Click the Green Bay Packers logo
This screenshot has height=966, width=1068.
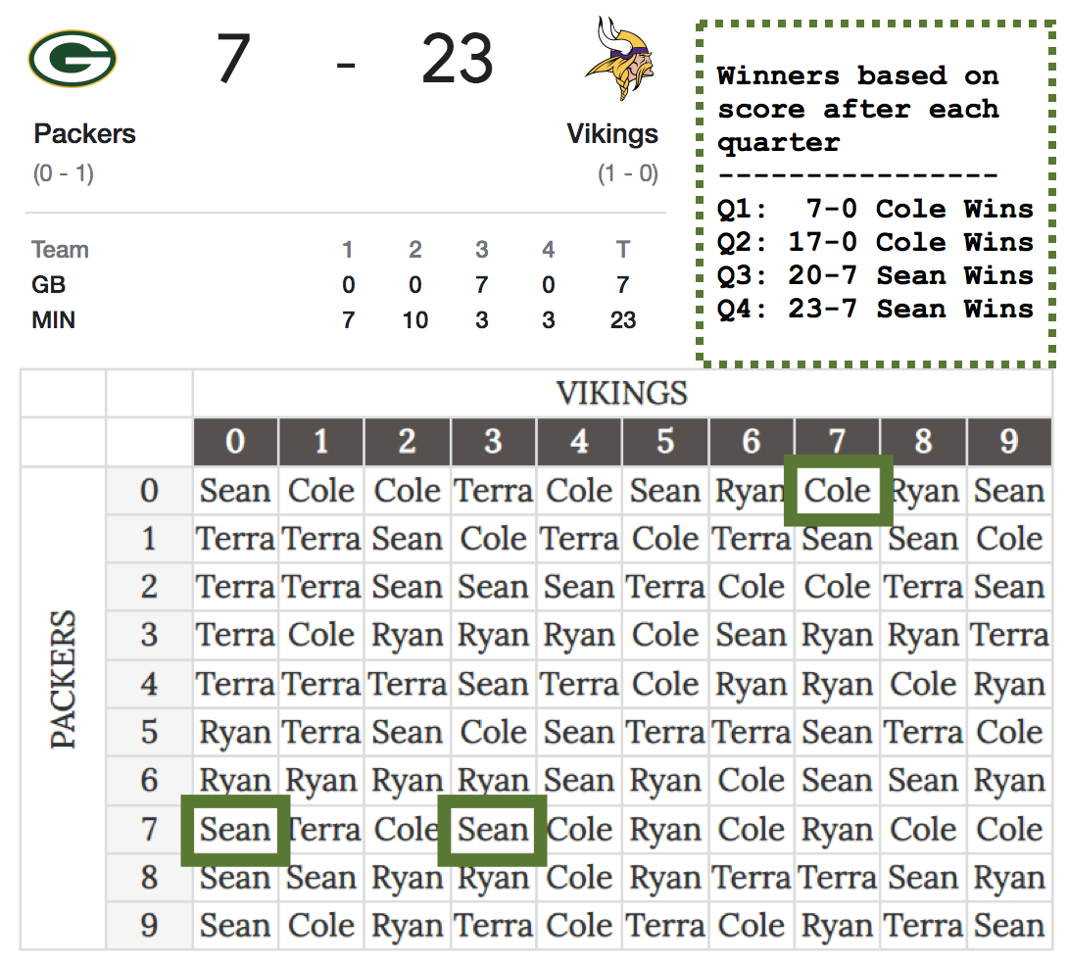[73, 59]
